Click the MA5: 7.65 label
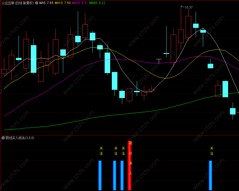The width and height of the screenshot is (239, 191). point(46,3)
